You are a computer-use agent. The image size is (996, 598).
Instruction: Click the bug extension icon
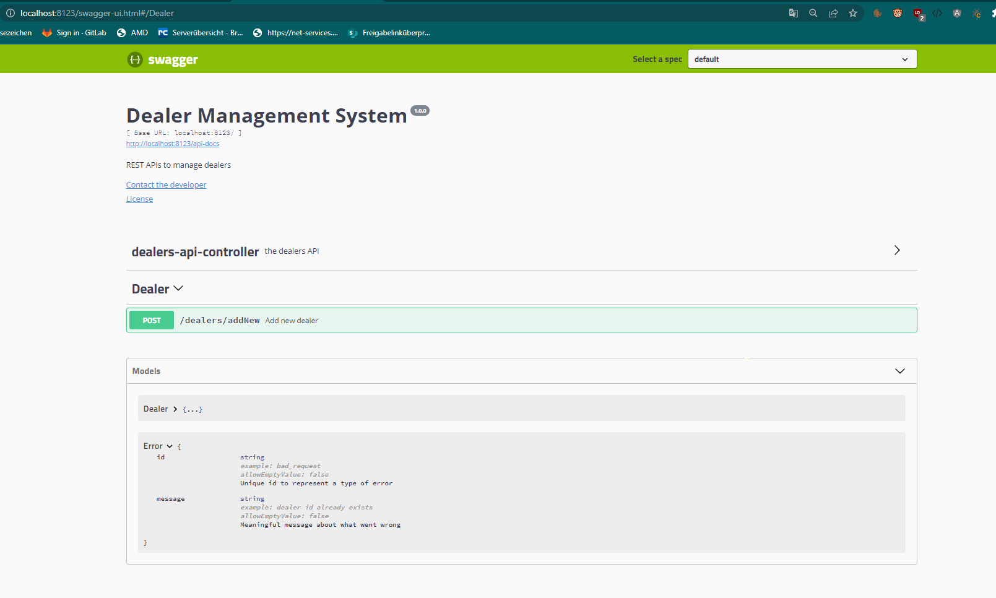coord(977,13)
